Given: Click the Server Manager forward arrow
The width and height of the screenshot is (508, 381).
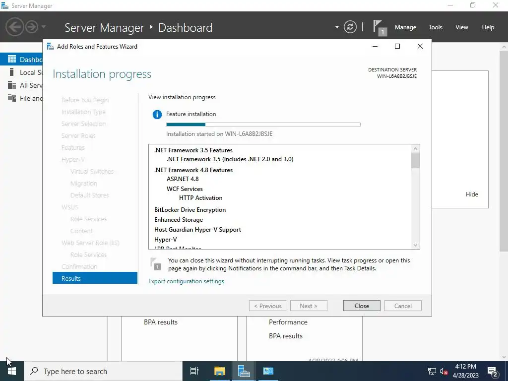Looking at the screenshot, I should click(x=32, y=27).
